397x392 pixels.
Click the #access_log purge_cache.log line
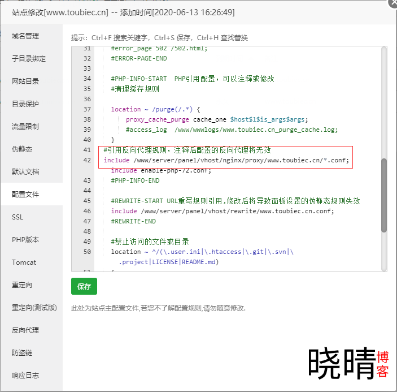tap(232, 130)
